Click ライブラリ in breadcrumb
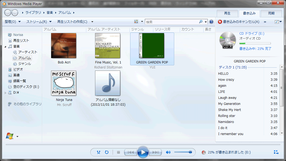 click(33, 13)
